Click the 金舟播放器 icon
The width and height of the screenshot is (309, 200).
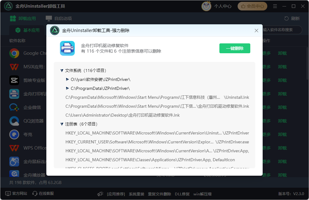click(x=14, y=174)
